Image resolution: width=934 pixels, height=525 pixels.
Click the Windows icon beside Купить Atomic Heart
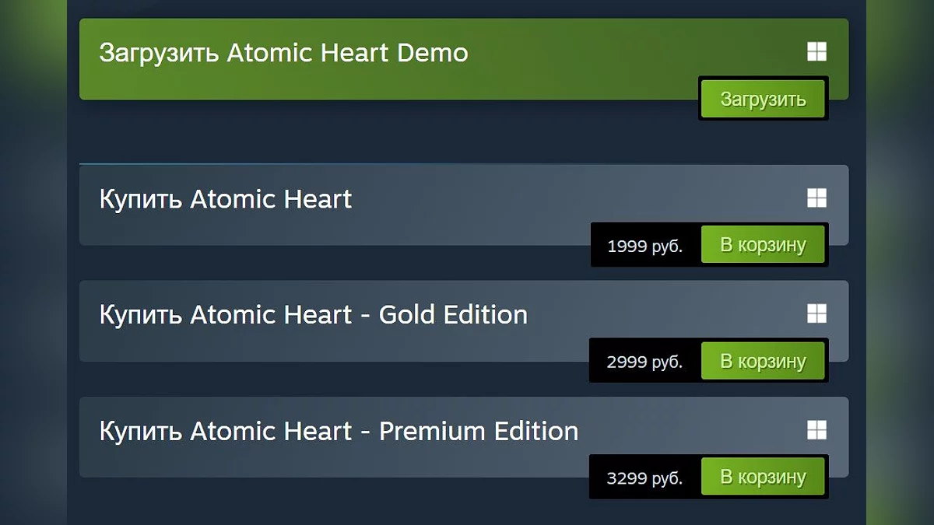816,198
